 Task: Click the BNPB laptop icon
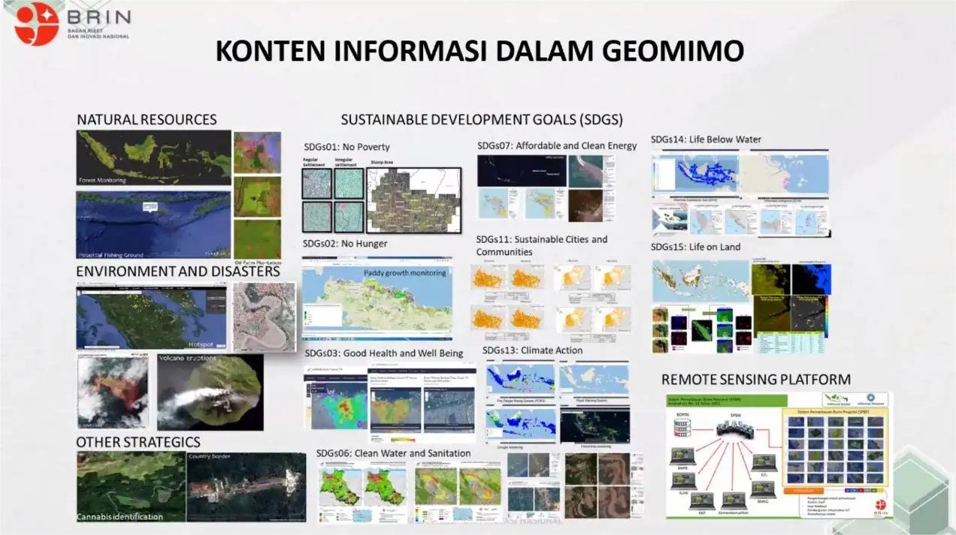click(682, 455)
